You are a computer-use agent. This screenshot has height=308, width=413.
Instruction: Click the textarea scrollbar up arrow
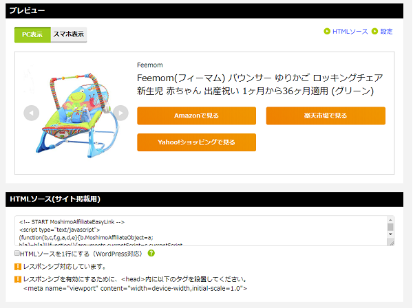tap(390, 220)
